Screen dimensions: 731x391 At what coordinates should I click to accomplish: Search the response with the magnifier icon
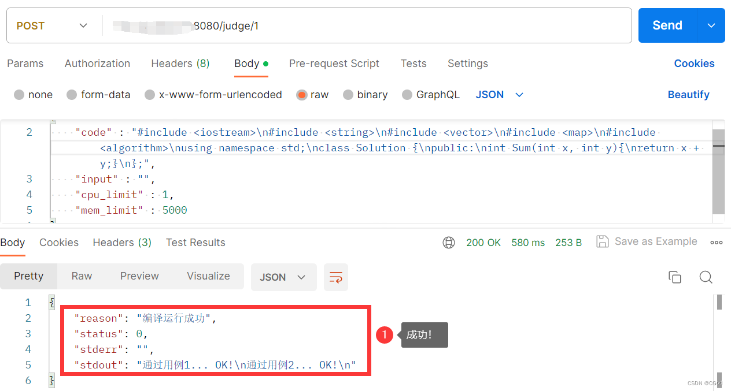pyautogui.click(x=706, y=277)
